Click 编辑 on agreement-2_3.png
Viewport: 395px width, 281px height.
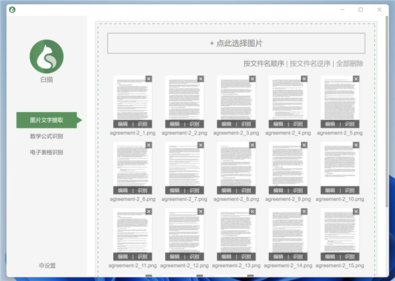coord(226,124)
